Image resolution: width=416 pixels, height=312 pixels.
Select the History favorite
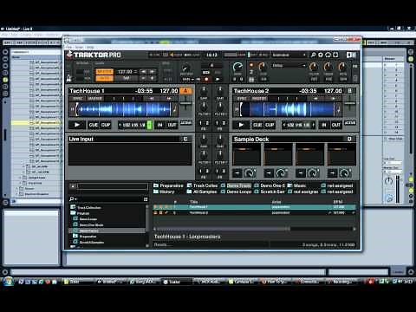(x=164, y=192)
